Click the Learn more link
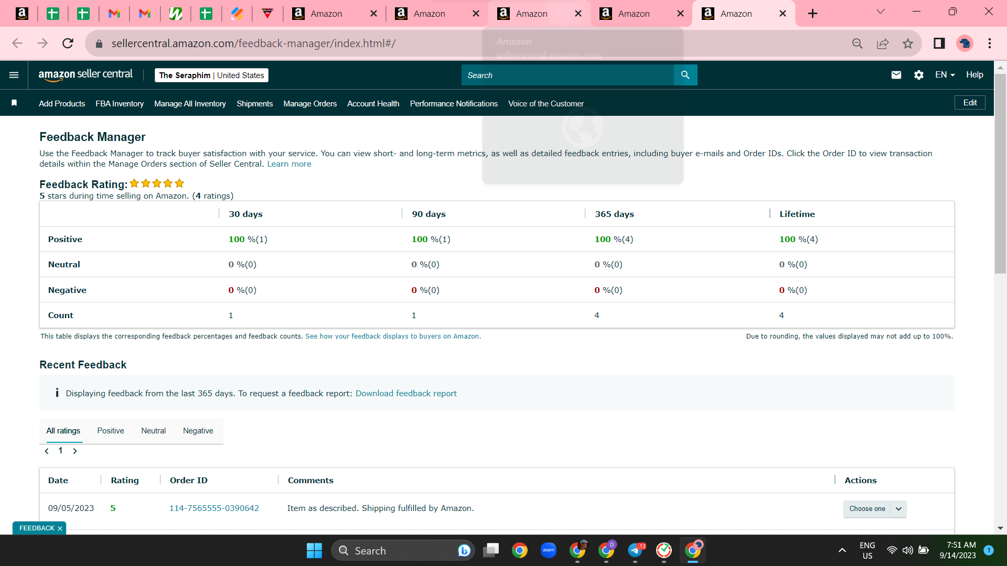This screenshot has height=566, width=1007. pyautogui.click(x=289, y=164)
